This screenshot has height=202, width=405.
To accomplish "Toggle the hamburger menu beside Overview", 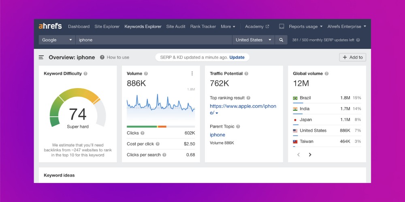I will tap(41, 57).
